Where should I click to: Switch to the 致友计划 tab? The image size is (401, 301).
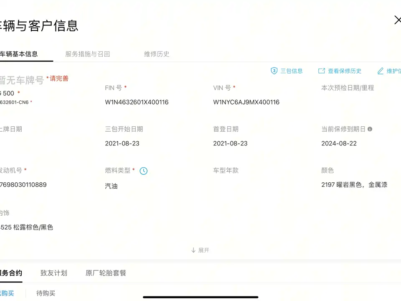pyautogui.click(x=54, y=273)
